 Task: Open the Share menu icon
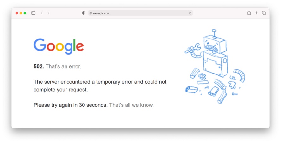pyautogui.click(x=249, y=13)
